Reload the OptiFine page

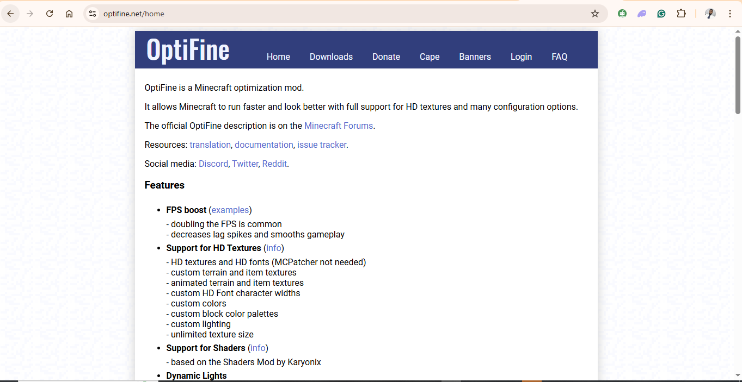50,14
